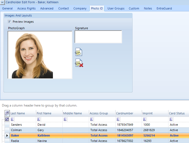Screen dimensions: 189x143
Task: Click the Imprint column header
Action: point(148,113)
